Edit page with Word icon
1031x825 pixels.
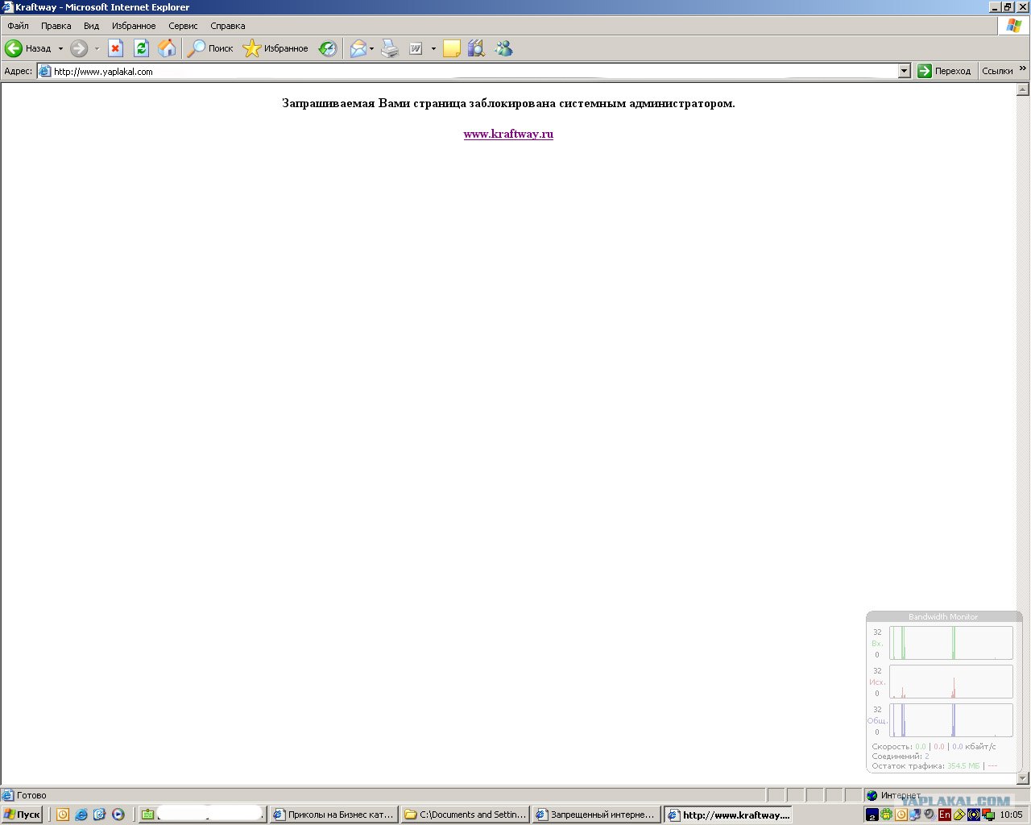pyautogui.click(x=416, y=48)
